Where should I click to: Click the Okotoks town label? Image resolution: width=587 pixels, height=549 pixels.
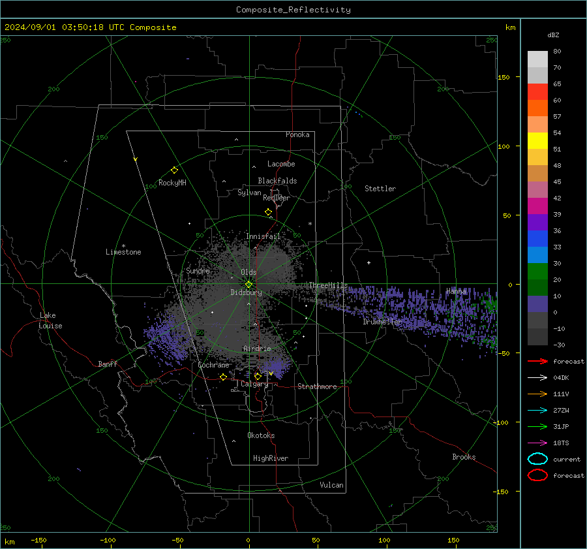(x=261, y=435)
